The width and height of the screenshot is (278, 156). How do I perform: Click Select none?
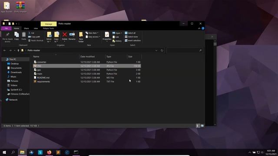coord(131,37)
